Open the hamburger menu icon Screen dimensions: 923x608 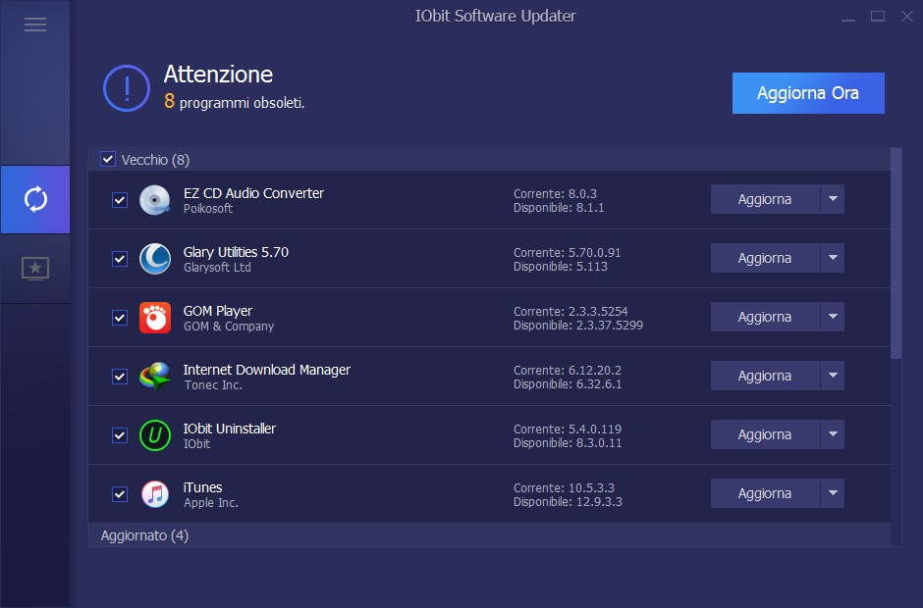(35, 25)
